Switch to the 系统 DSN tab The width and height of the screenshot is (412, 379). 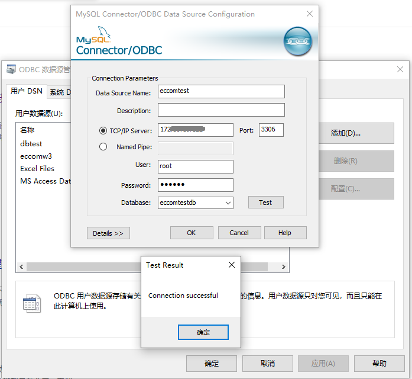pos(60,92)
